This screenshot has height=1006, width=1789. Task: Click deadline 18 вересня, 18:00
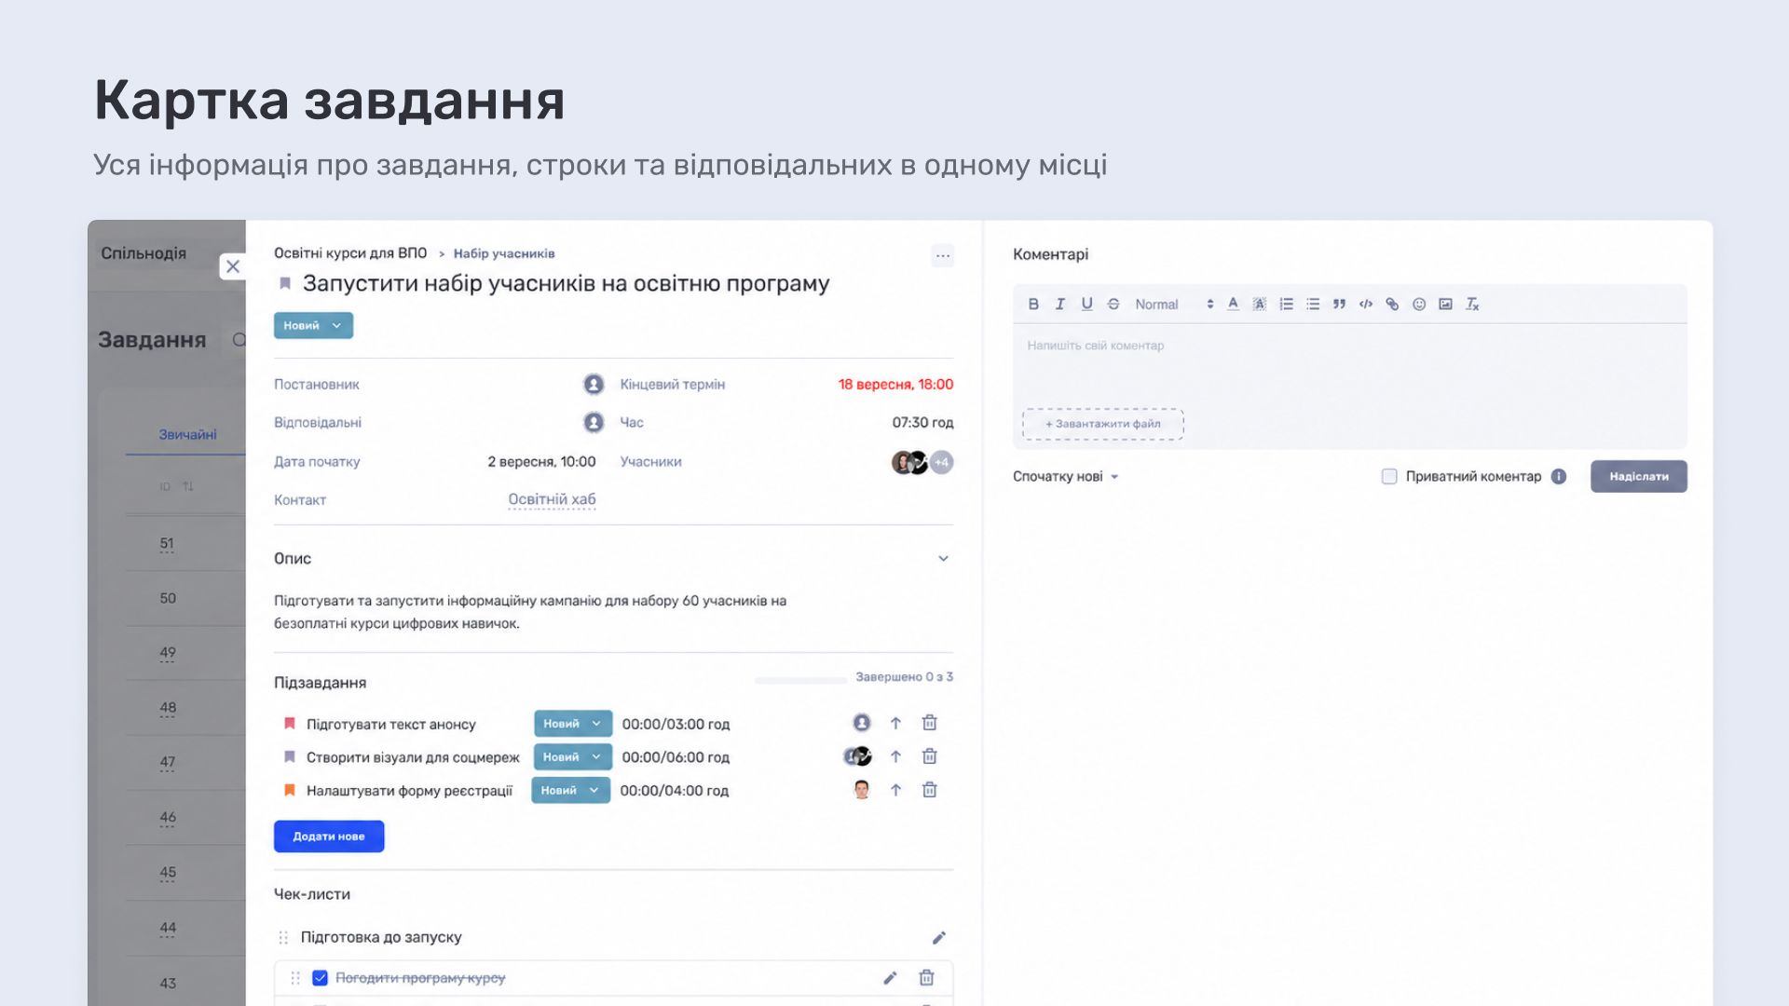point(895,384)
